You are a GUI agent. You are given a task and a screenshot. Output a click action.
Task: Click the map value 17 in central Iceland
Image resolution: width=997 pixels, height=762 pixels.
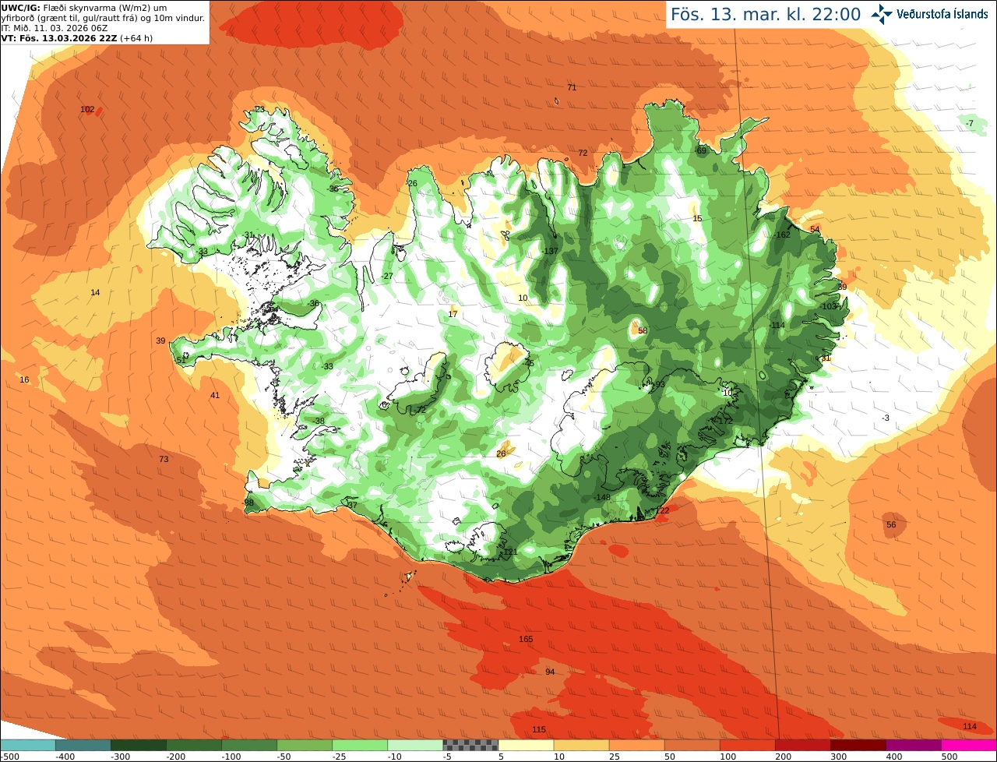(x=453, y=315)
